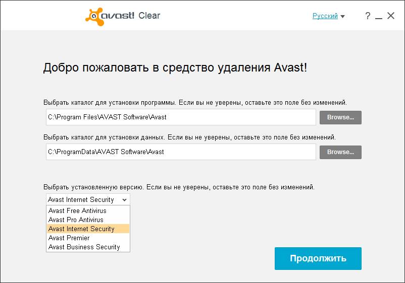Click the welcome heading text

pos(175,68)
